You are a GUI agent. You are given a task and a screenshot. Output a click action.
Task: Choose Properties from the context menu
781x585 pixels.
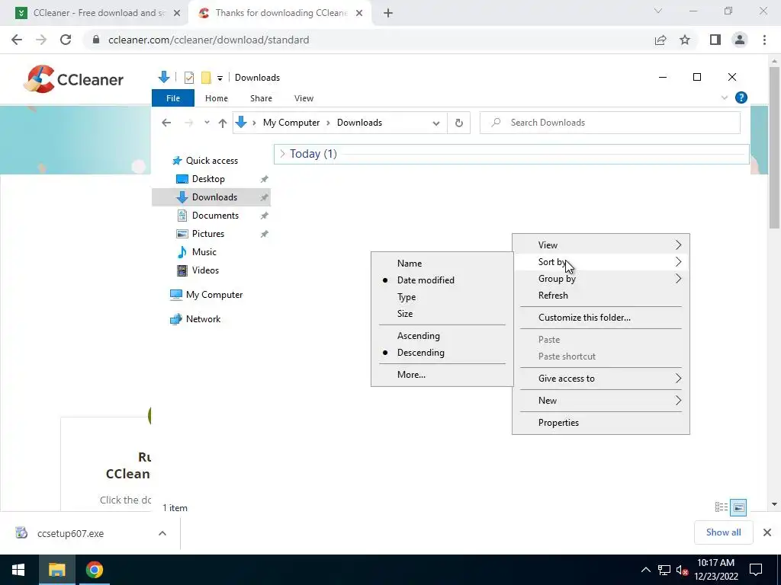tap(601, 423)
